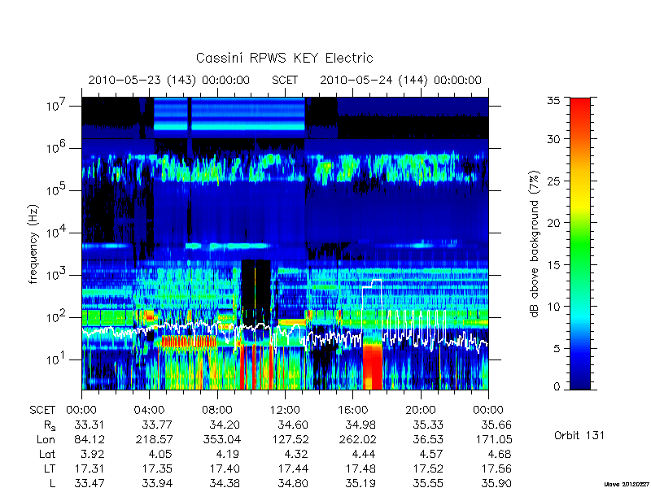This screenshot has height=488, width=651.
Task: Click the 'Orbit 131' label
Action: pyautogui.click(x=579, y=436)
